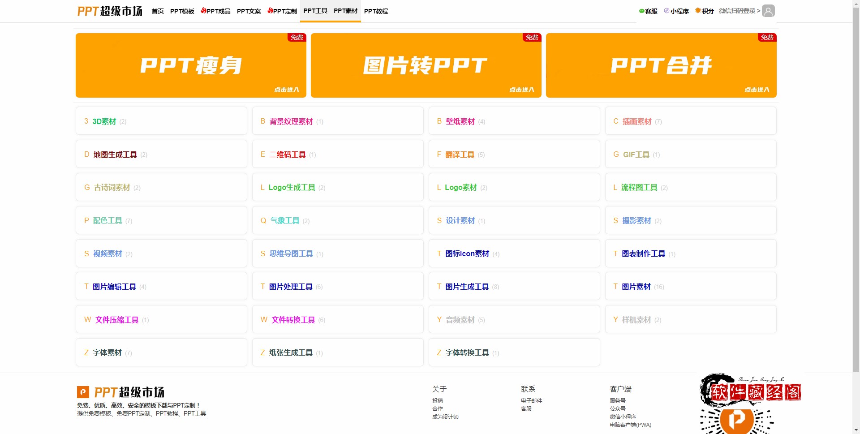
Task: Open the PPT合并 banner tool
Action: click(x=661, y=65)
